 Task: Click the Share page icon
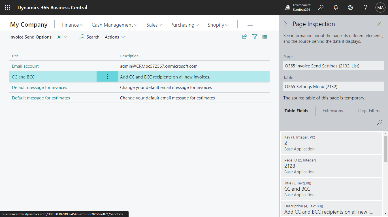tap(244, 37)
